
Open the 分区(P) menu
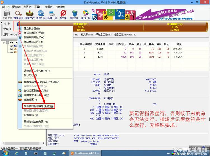pos(27,7)
